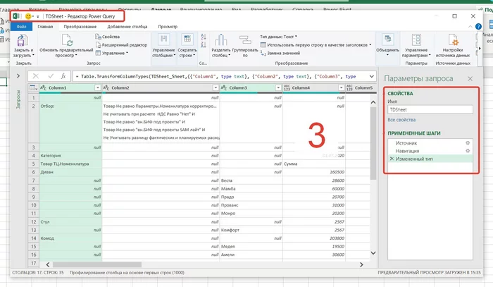Open Column4 filter dropdown

point(341,88)
